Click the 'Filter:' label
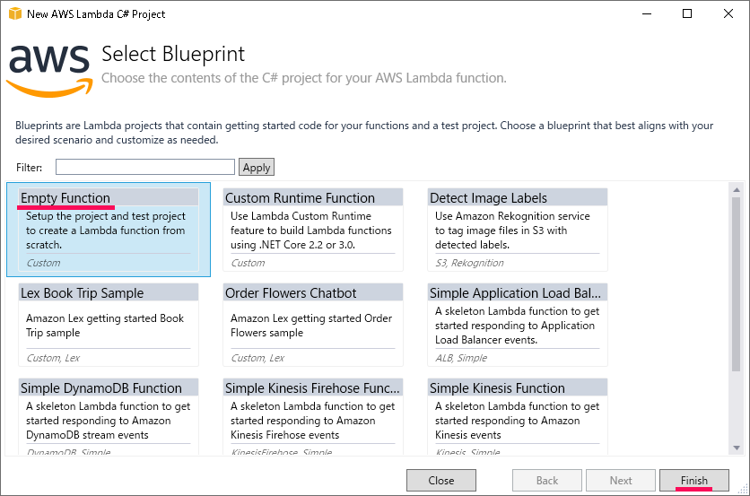The height and width of the screenshot is (496, 750). pos(30,168)
